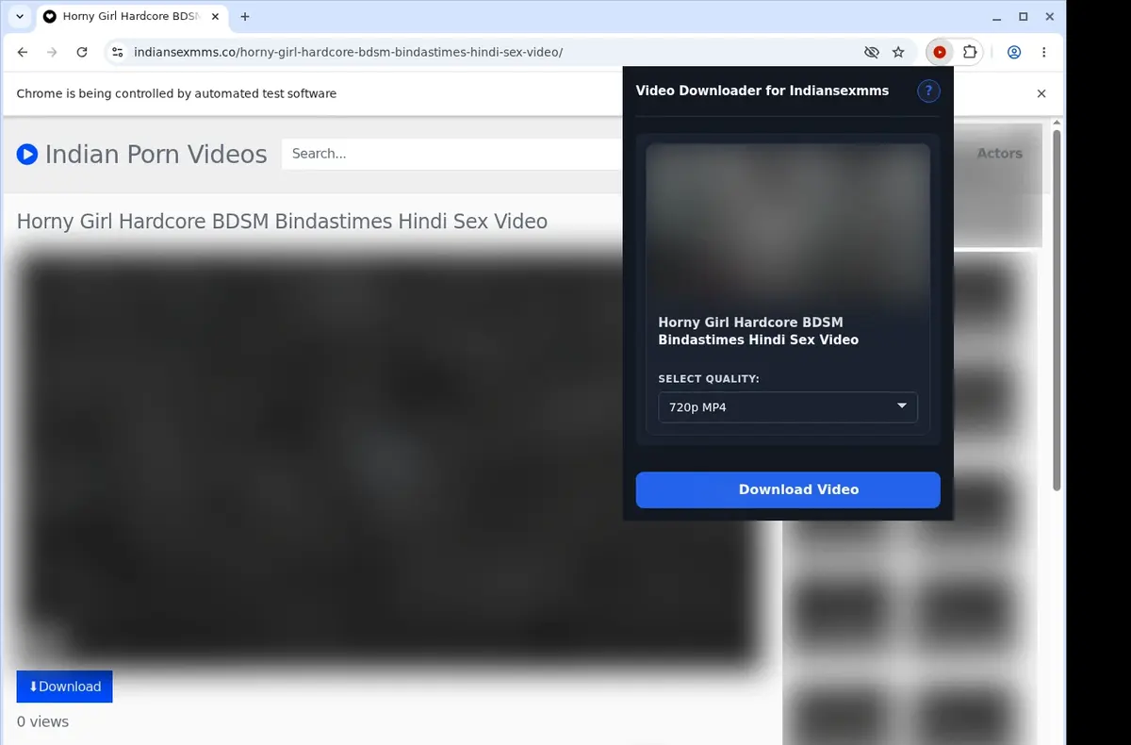This screenshot has height=745, width=1131.
Task: Click the popup video title text
Action: [x=759, y=331]
